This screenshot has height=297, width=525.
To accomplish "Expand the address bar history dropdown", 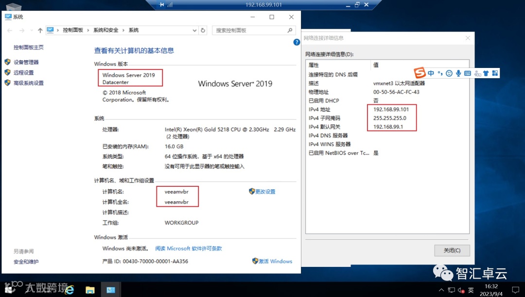I will [194, 31].
